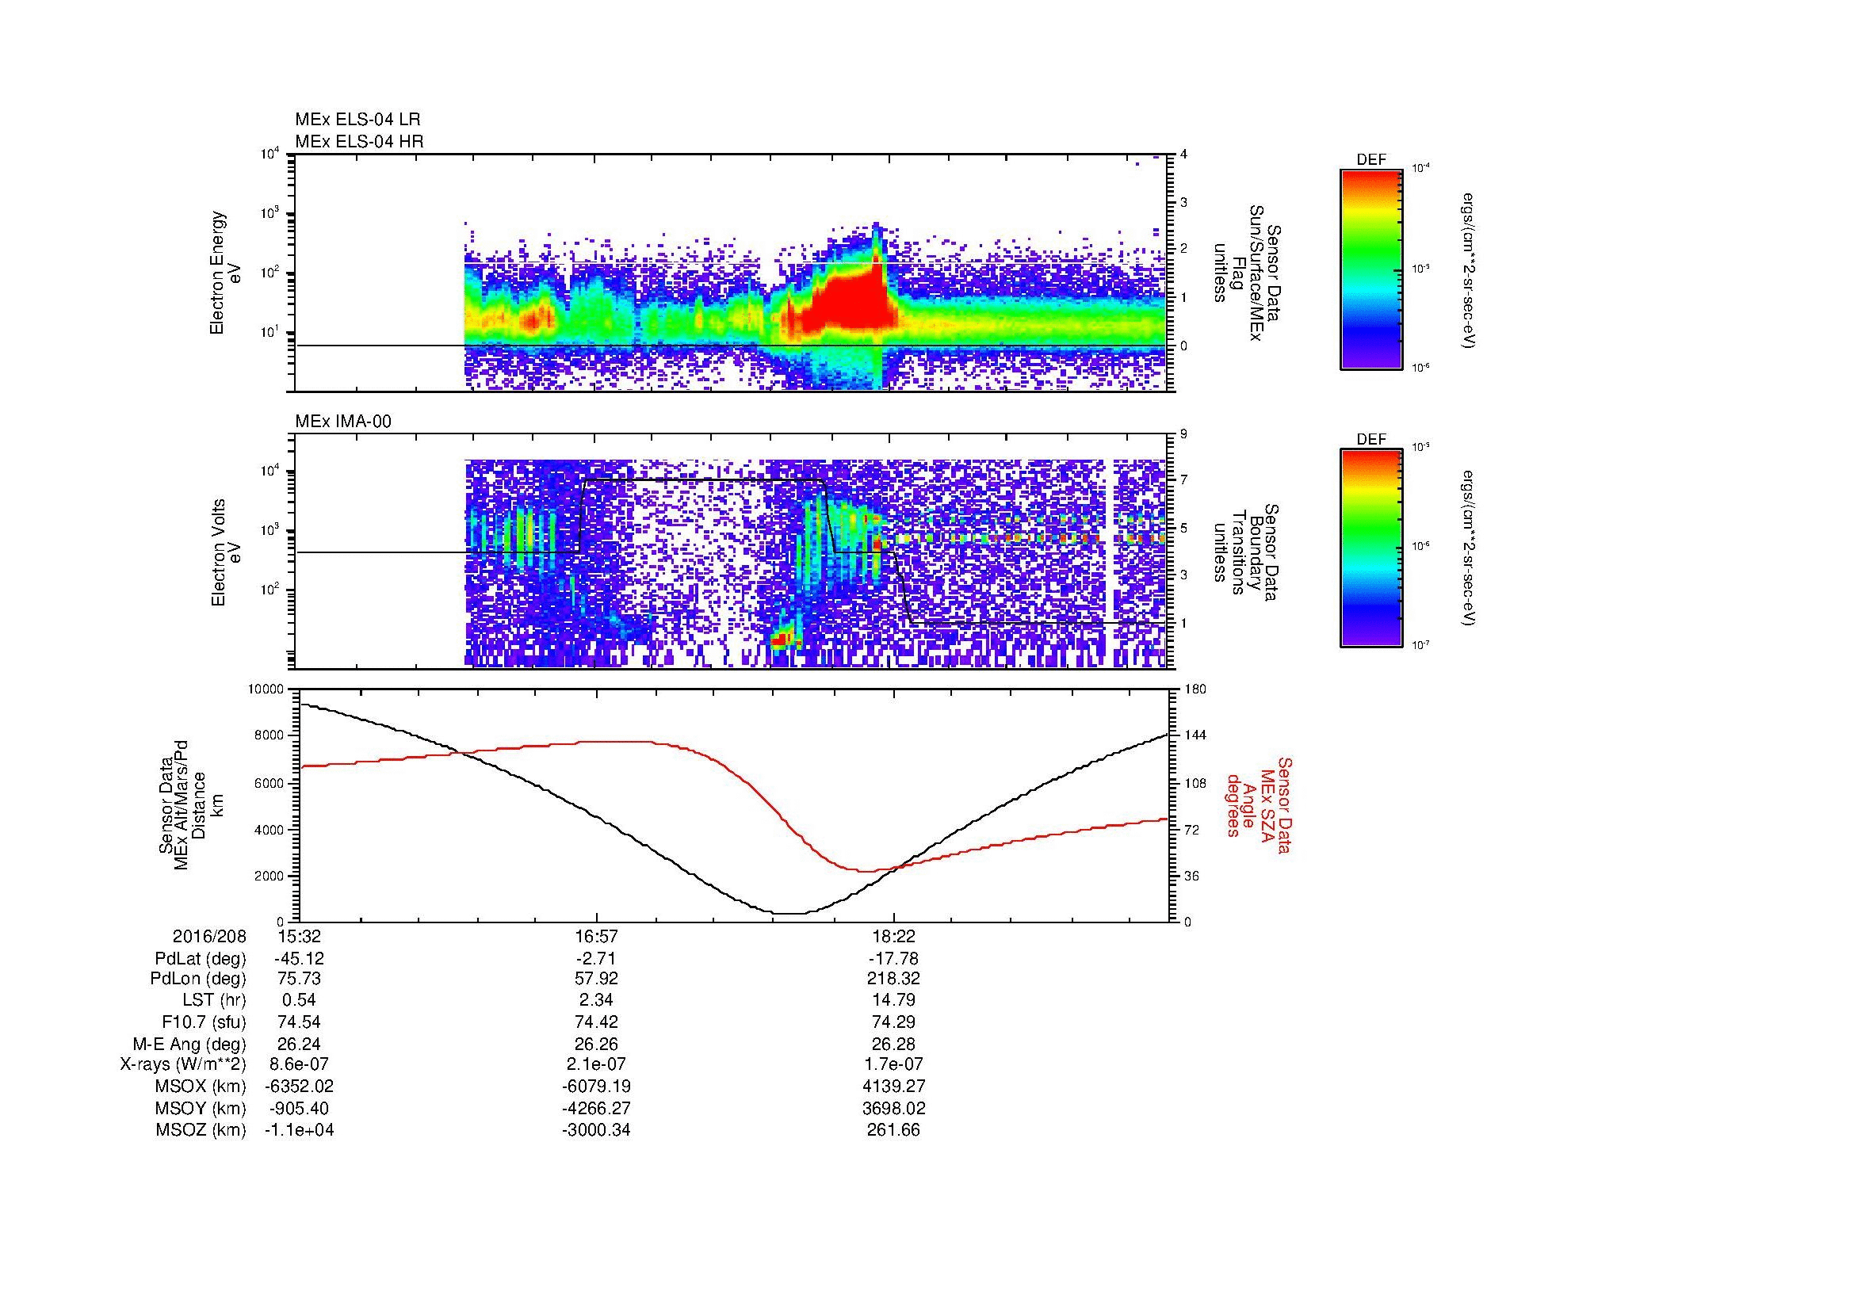This screenshot has width=1854, height=1310.
Task: Click the 'LST (hr)' row label
Action: click(214, 1000)
